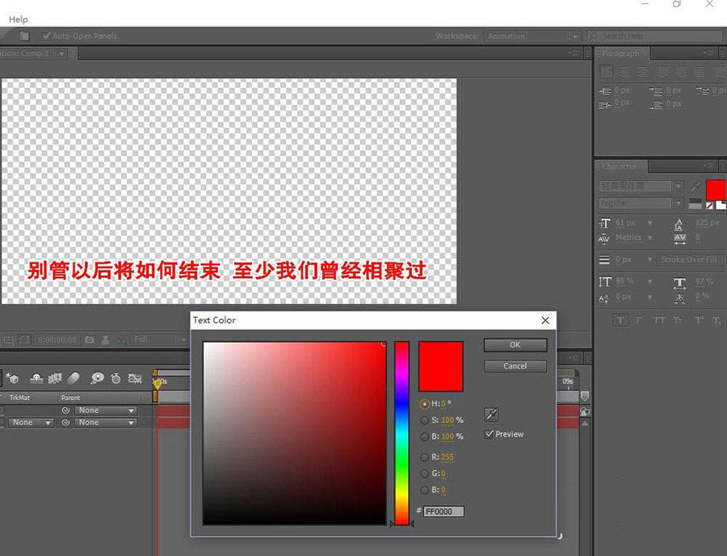Screen dimensions: 727x556
Task: Click Cancel in the Text Color dialog
Action: point(515,365)
